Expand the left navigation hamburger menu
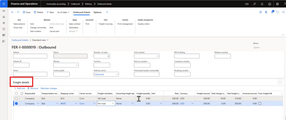 click(x=4, y=11)
